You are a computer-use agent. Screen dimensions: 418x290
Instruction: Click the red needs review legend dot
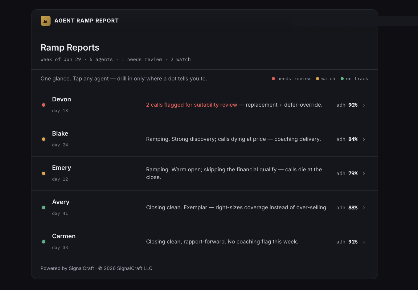click(273, 79)
